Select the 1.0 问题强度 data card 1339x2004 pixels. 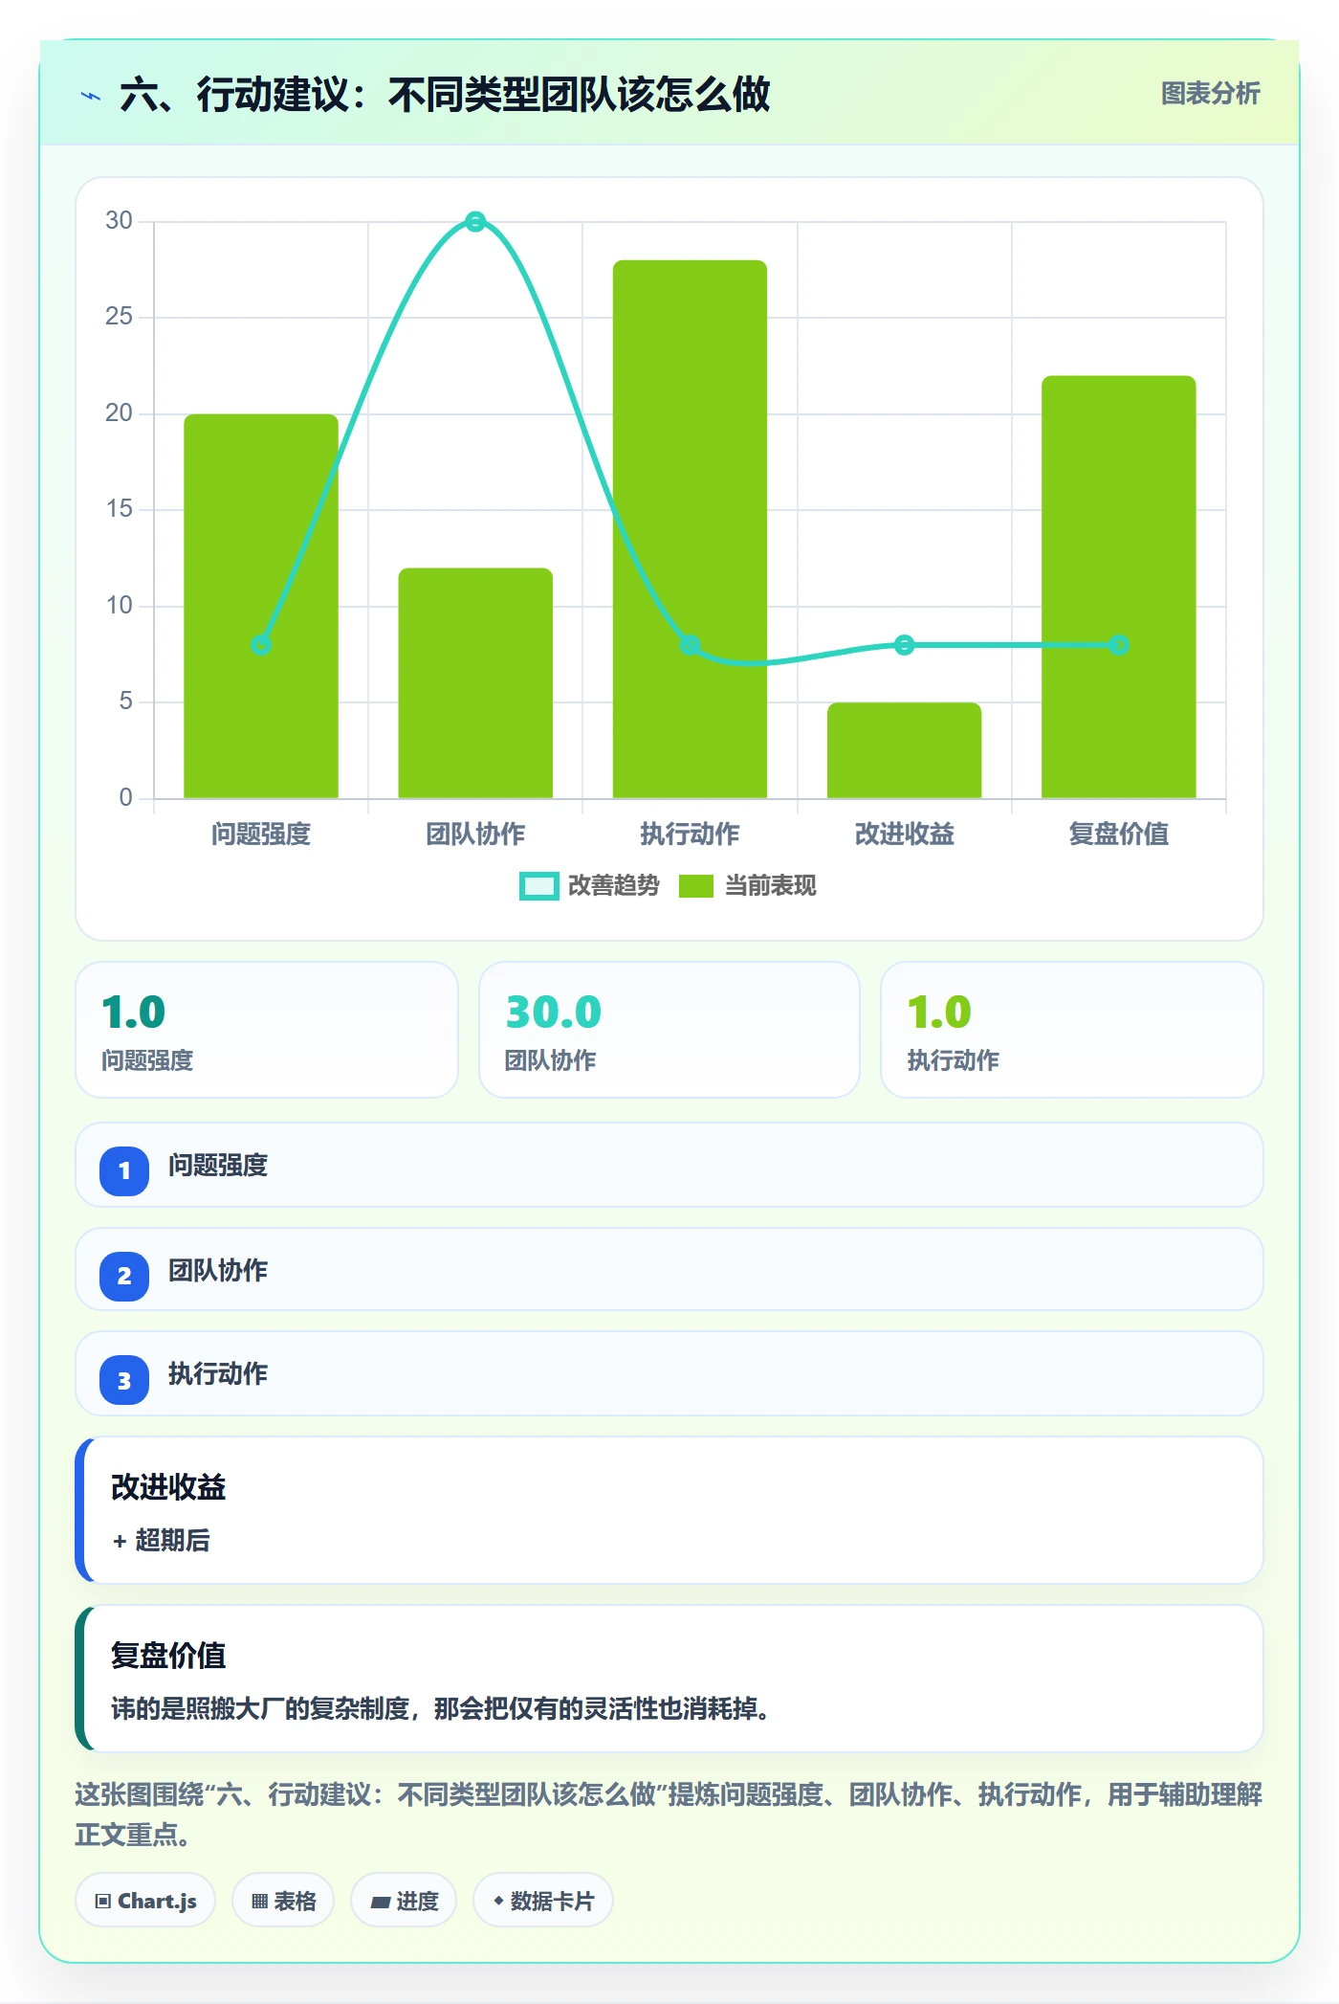click(x=267, y=1030)
